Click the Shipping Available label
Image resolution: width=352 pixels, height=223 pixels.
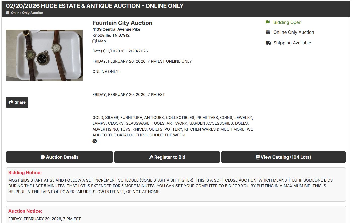coord(292,43)
